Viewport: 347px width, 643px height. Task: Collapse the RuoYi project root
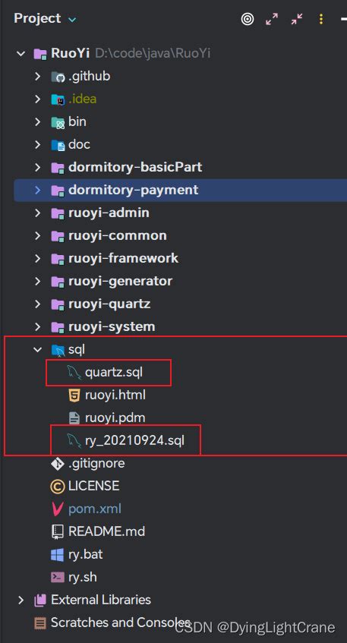click(x=21, y=54)
